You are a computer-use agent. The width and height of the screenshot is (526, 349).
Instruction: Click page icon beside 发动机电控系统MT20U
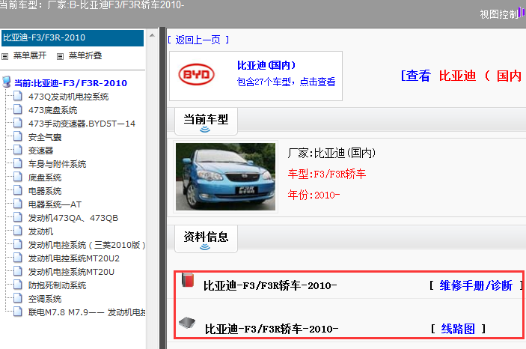(18, 271)
